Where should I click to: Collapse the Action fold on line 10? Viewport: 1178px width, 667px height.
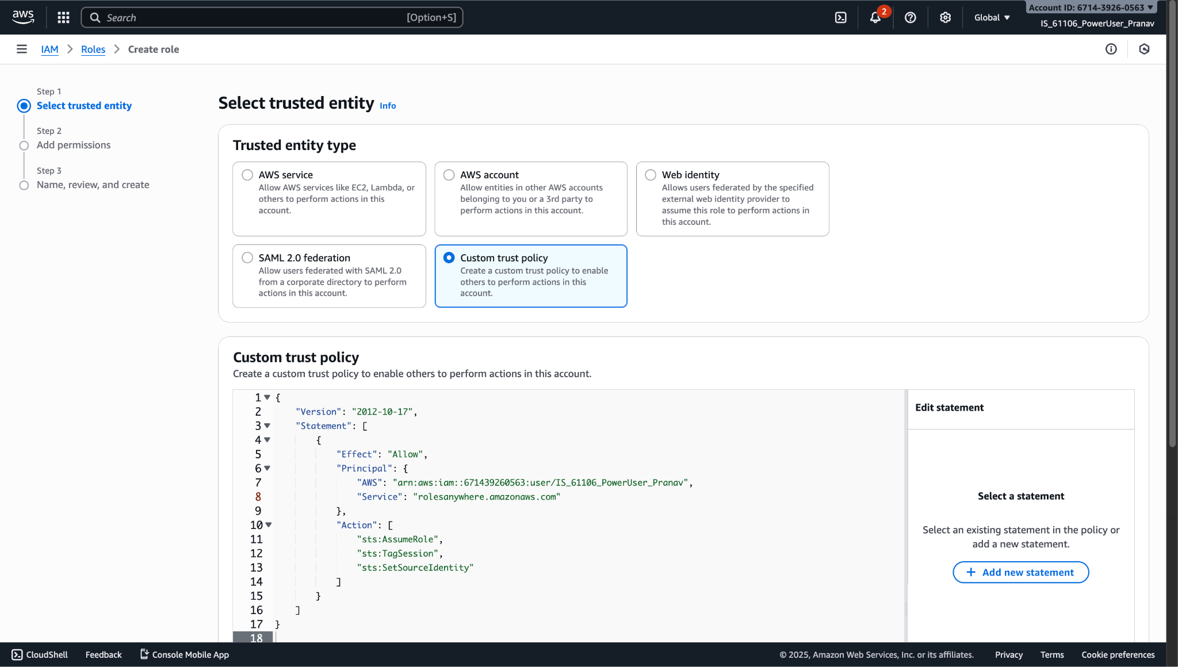point(269,525)
